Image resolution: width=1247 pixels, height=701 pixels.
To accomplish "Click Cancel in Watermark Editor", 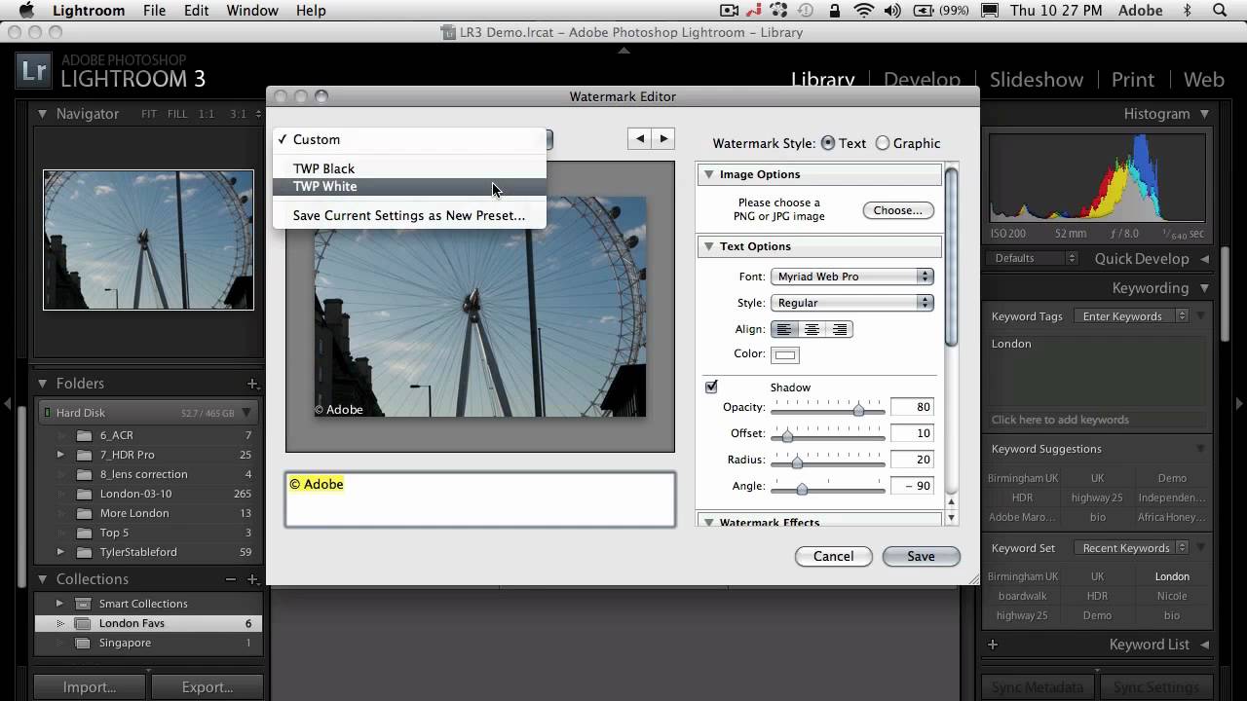I will (834, 556).
